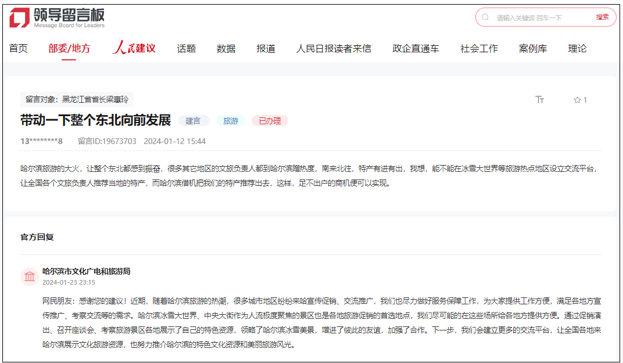Open the 社会工作 section
The width and height of the screenshot is (623, 363).
479,48
